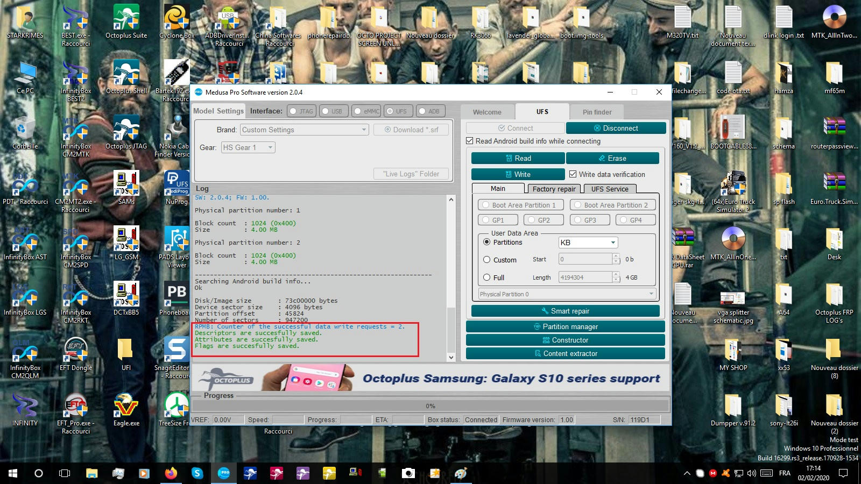Launch the Constructor tool
The width and height of the screenshot is (861, 484).
point(565,340)
